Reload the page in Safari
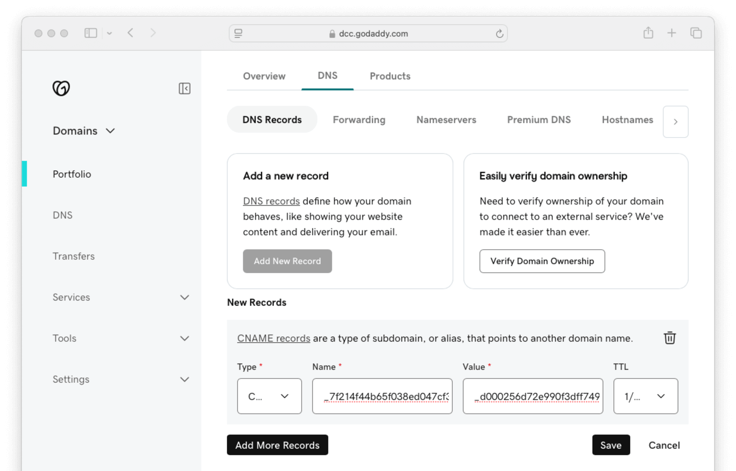Image resolution: width=736 pixels, height=471 pixels. pos(499,34)
